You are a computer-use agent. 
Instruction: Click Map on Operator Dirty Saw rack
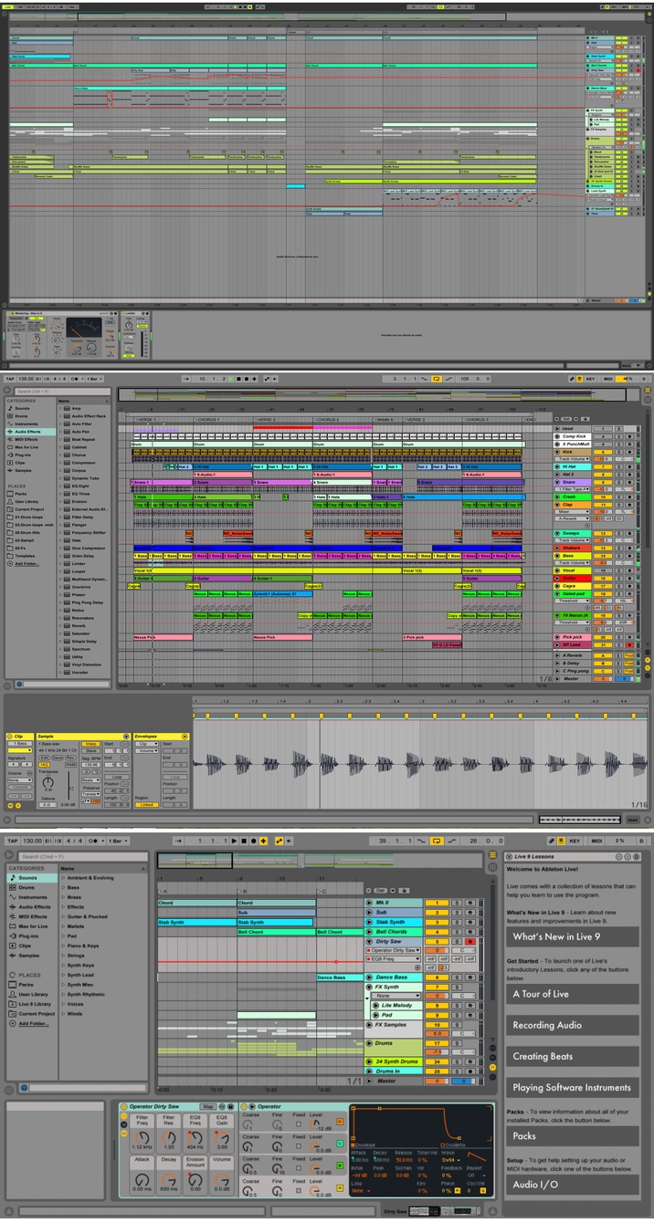click(208, 1106)
